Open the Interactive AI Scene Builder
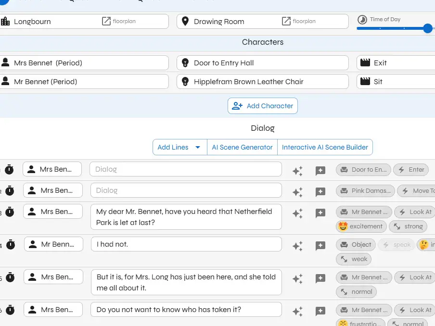 point(325,147)
